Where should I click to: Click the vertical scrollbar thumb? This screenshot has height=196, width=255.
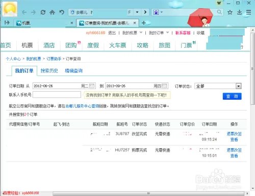(252, 69)
